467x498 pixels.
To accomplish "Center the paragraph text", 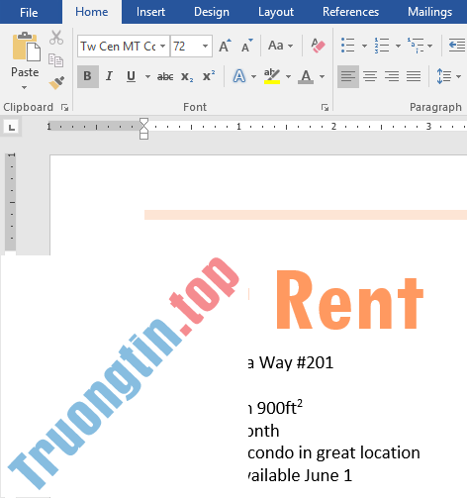I will point(370,76).
